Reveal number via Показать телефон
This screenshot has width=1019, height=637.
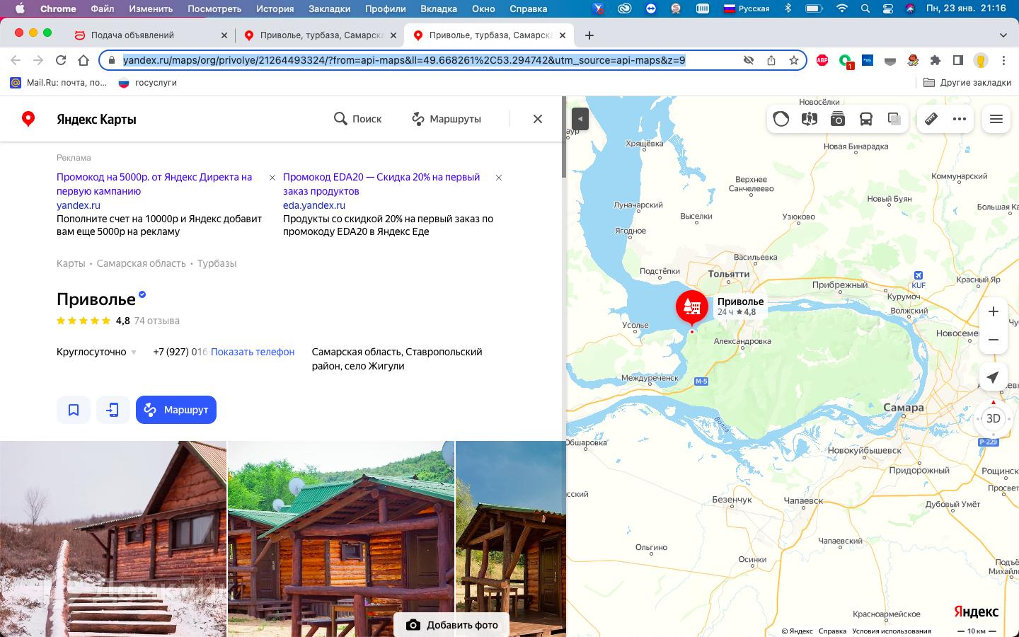(253, 352)
